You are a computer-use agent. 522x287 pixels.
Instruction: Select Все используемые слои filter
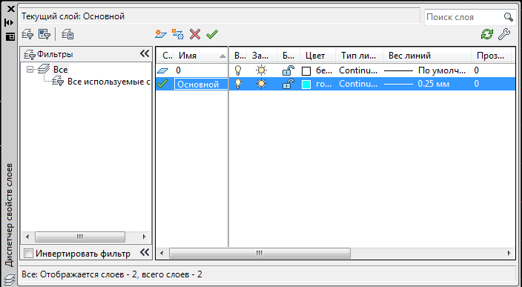(108, 82)
